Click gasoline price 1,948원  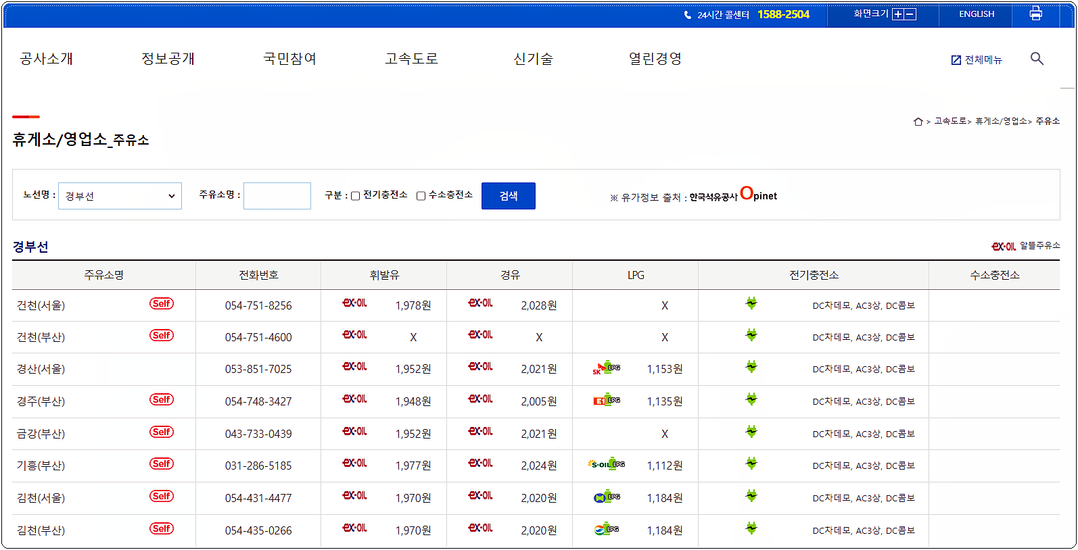413,401
